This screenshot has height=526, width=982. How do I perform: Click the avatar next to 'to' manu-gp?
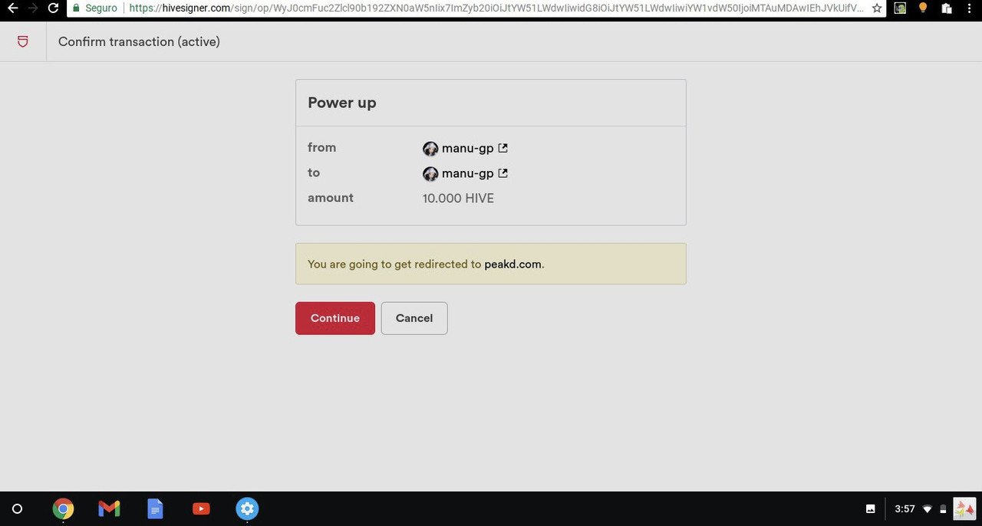click(x=430, y=174)
